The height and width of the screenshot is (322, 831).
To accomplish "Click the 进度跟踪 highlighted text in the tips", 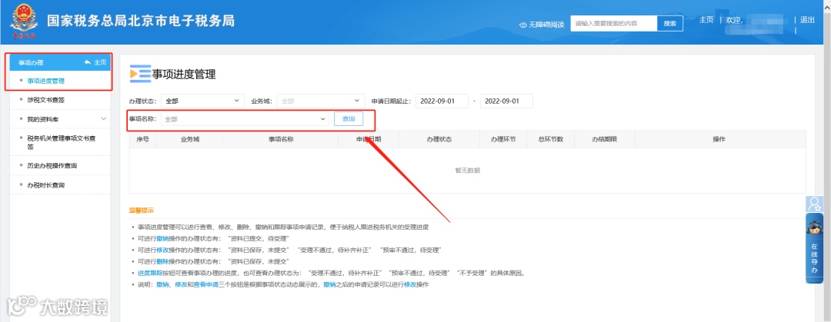I will pos(150,274).
